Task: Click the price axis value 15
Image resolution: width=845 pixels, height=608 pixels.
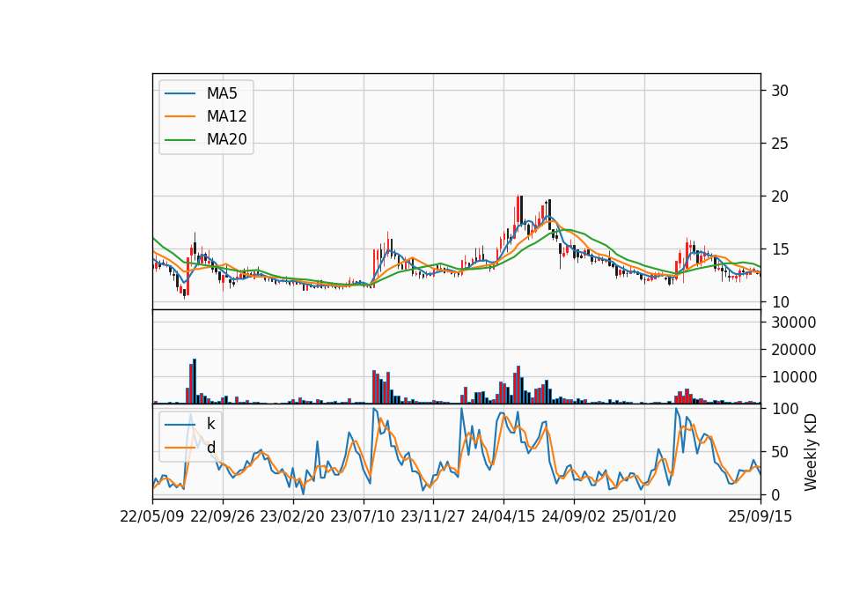Action: (780, 249)
